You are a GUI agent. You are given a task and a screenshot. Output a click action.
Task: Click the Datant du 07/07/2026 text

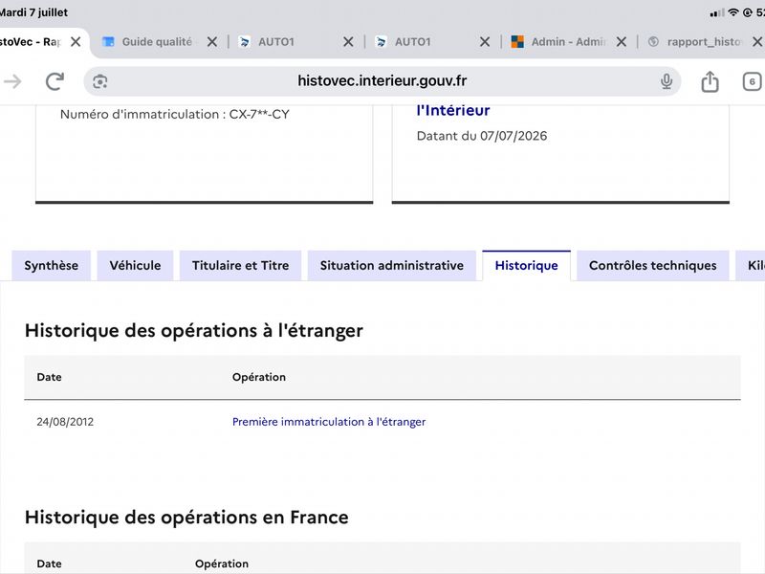[x=482, y=136]
